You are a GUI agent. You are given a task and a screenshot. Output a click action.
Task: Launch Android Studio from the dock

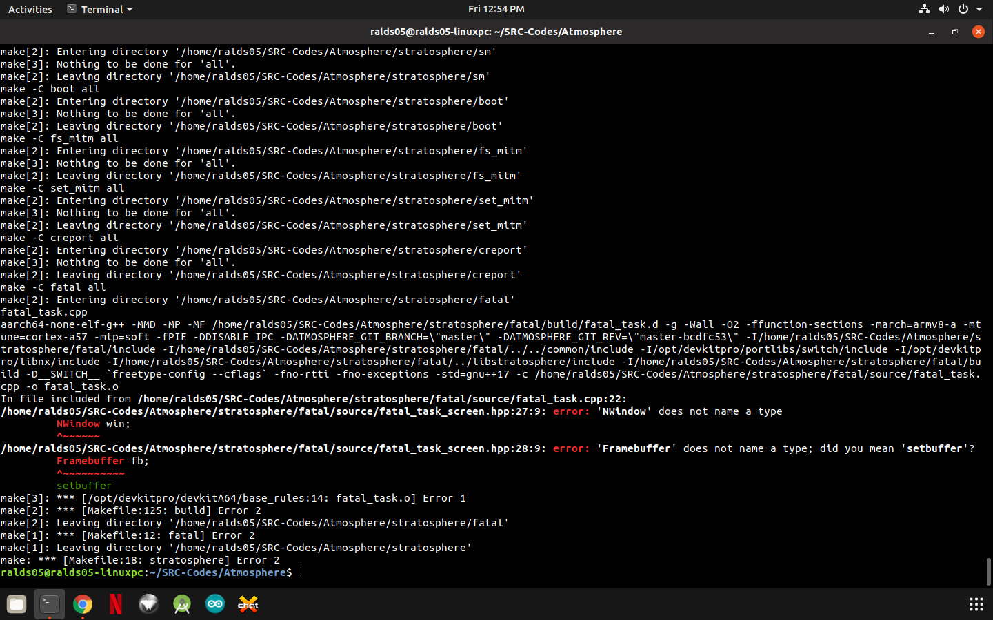181,604
